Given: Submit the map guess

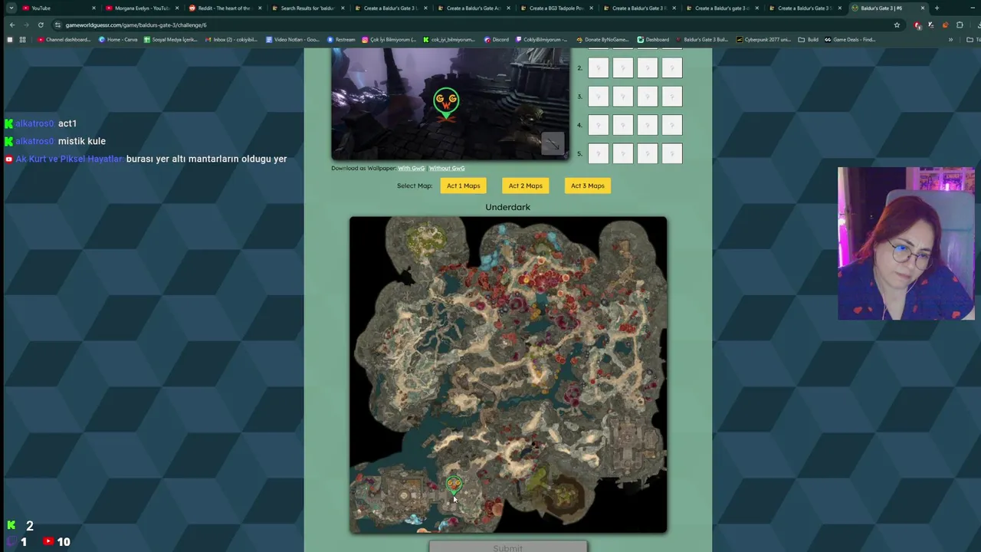Looking at the screenshot, I should click(508, 547).
